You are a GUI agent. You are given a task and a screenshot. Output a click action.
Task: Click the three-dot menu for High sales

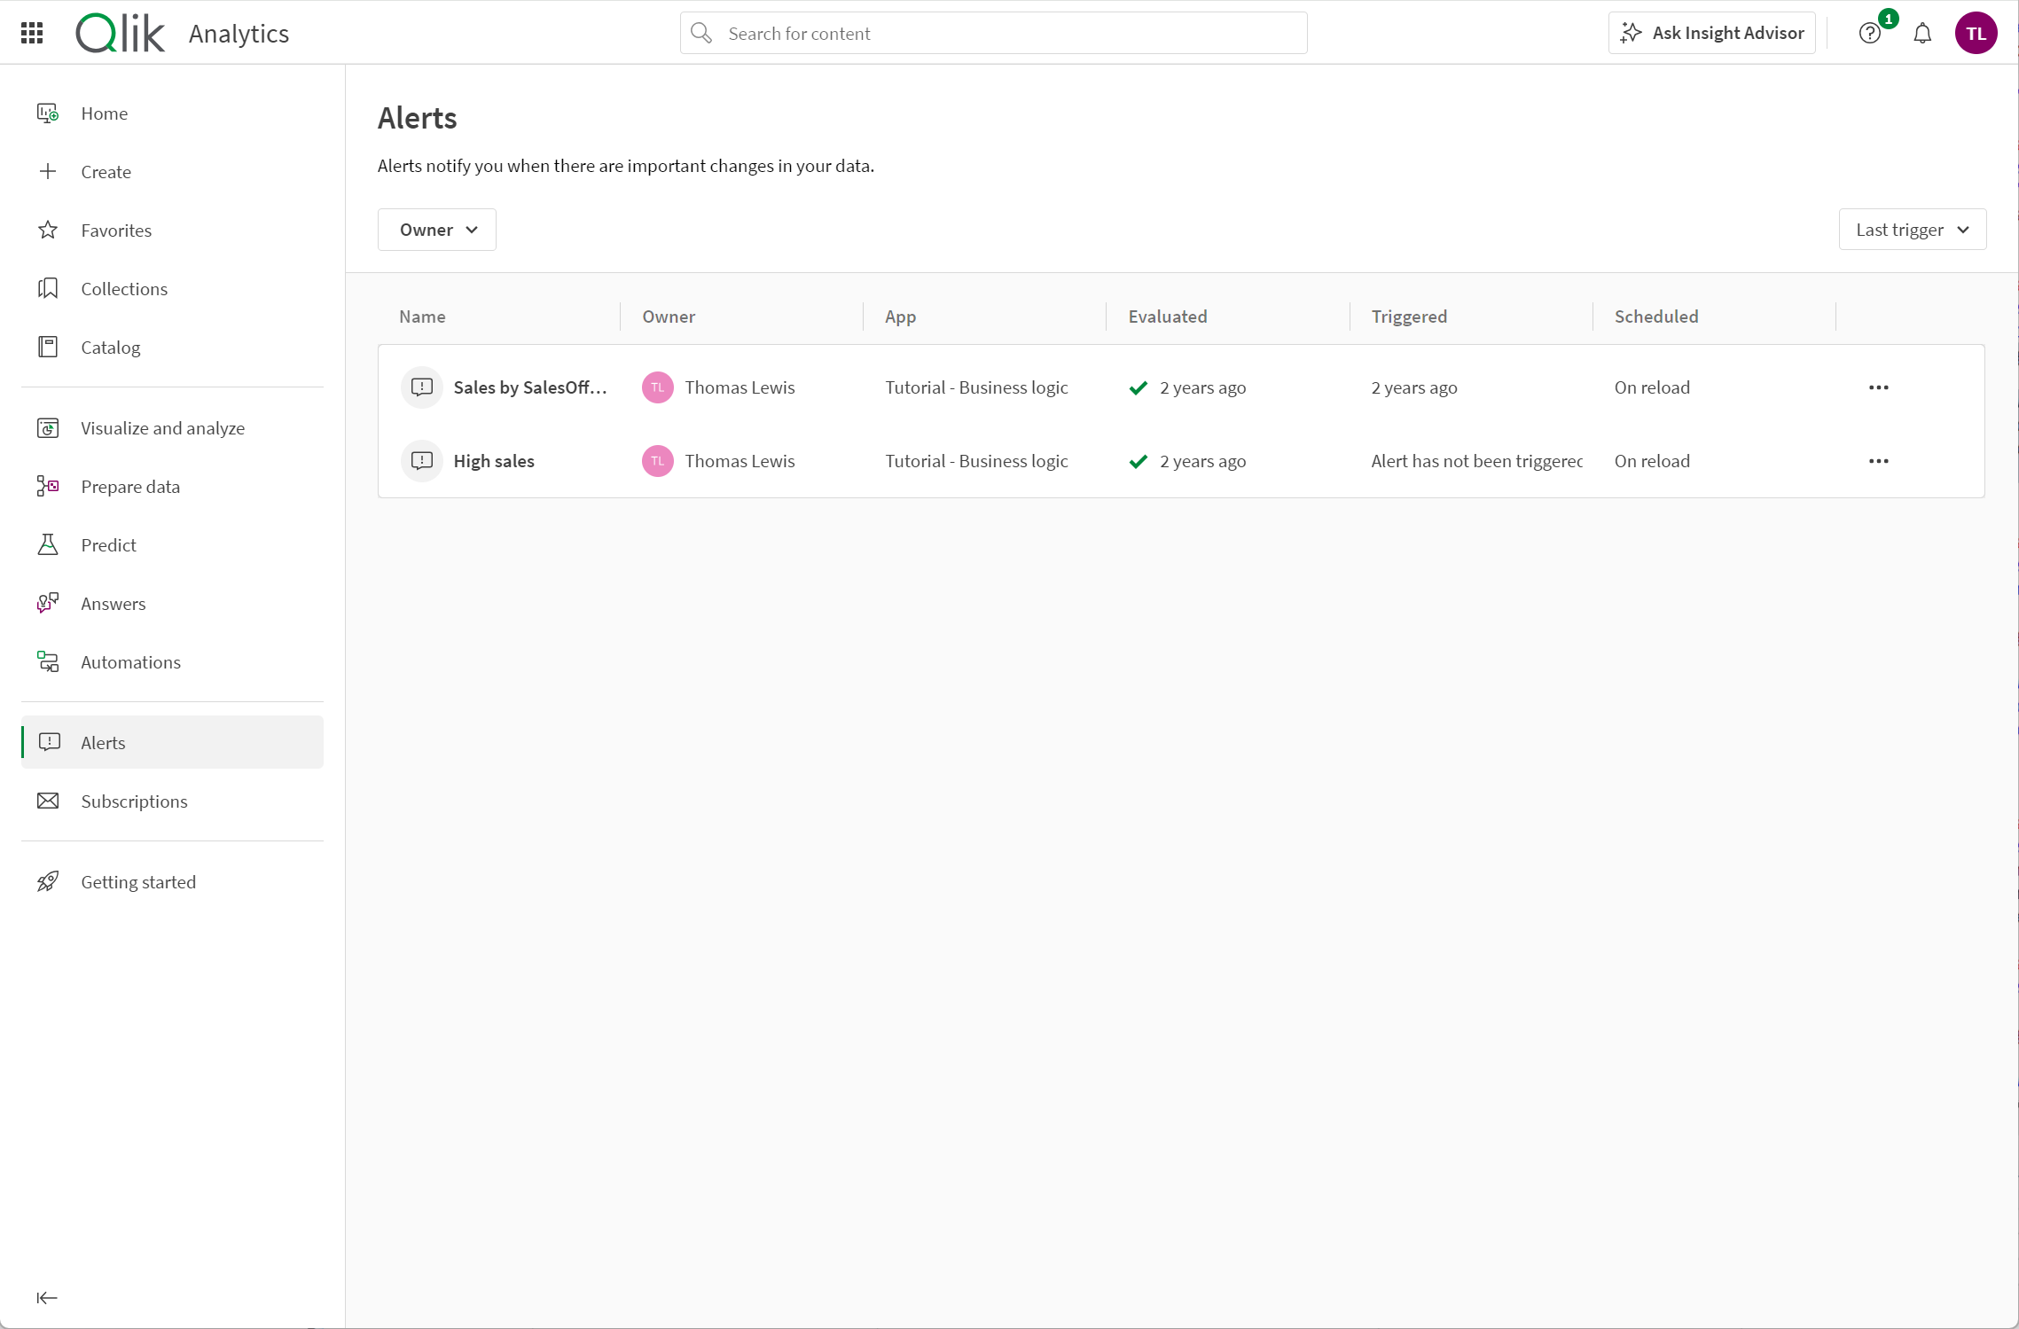[1878, 460]
